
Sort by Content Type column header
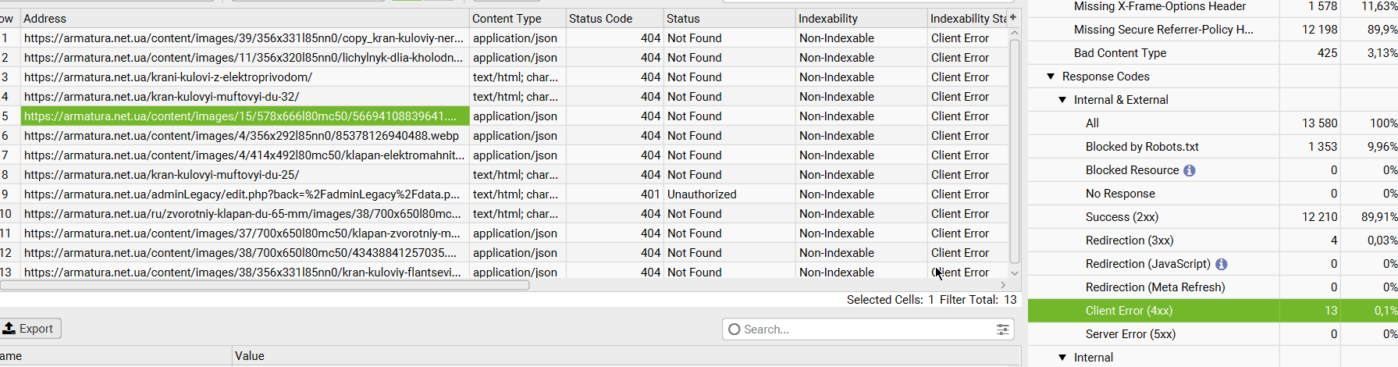coord(517,18)
